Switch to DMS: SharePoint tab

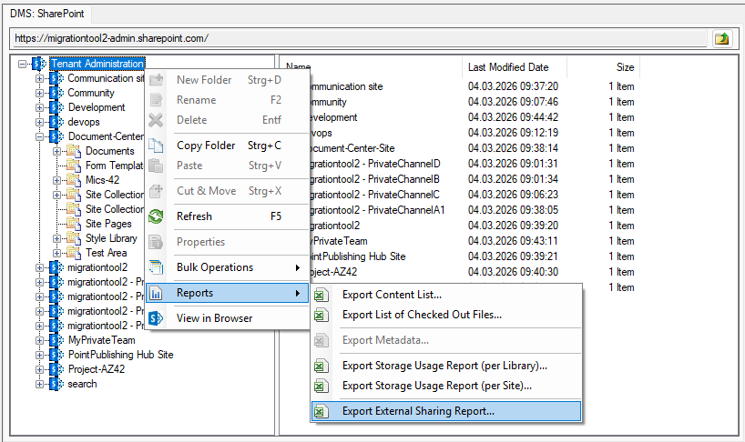tap(47, 14)
